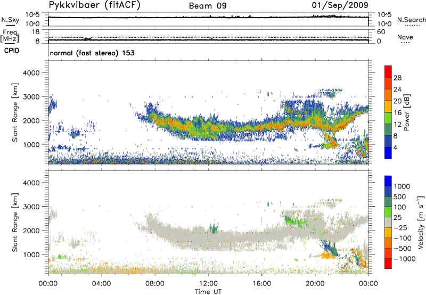Select the CPID label

point(12,51)
